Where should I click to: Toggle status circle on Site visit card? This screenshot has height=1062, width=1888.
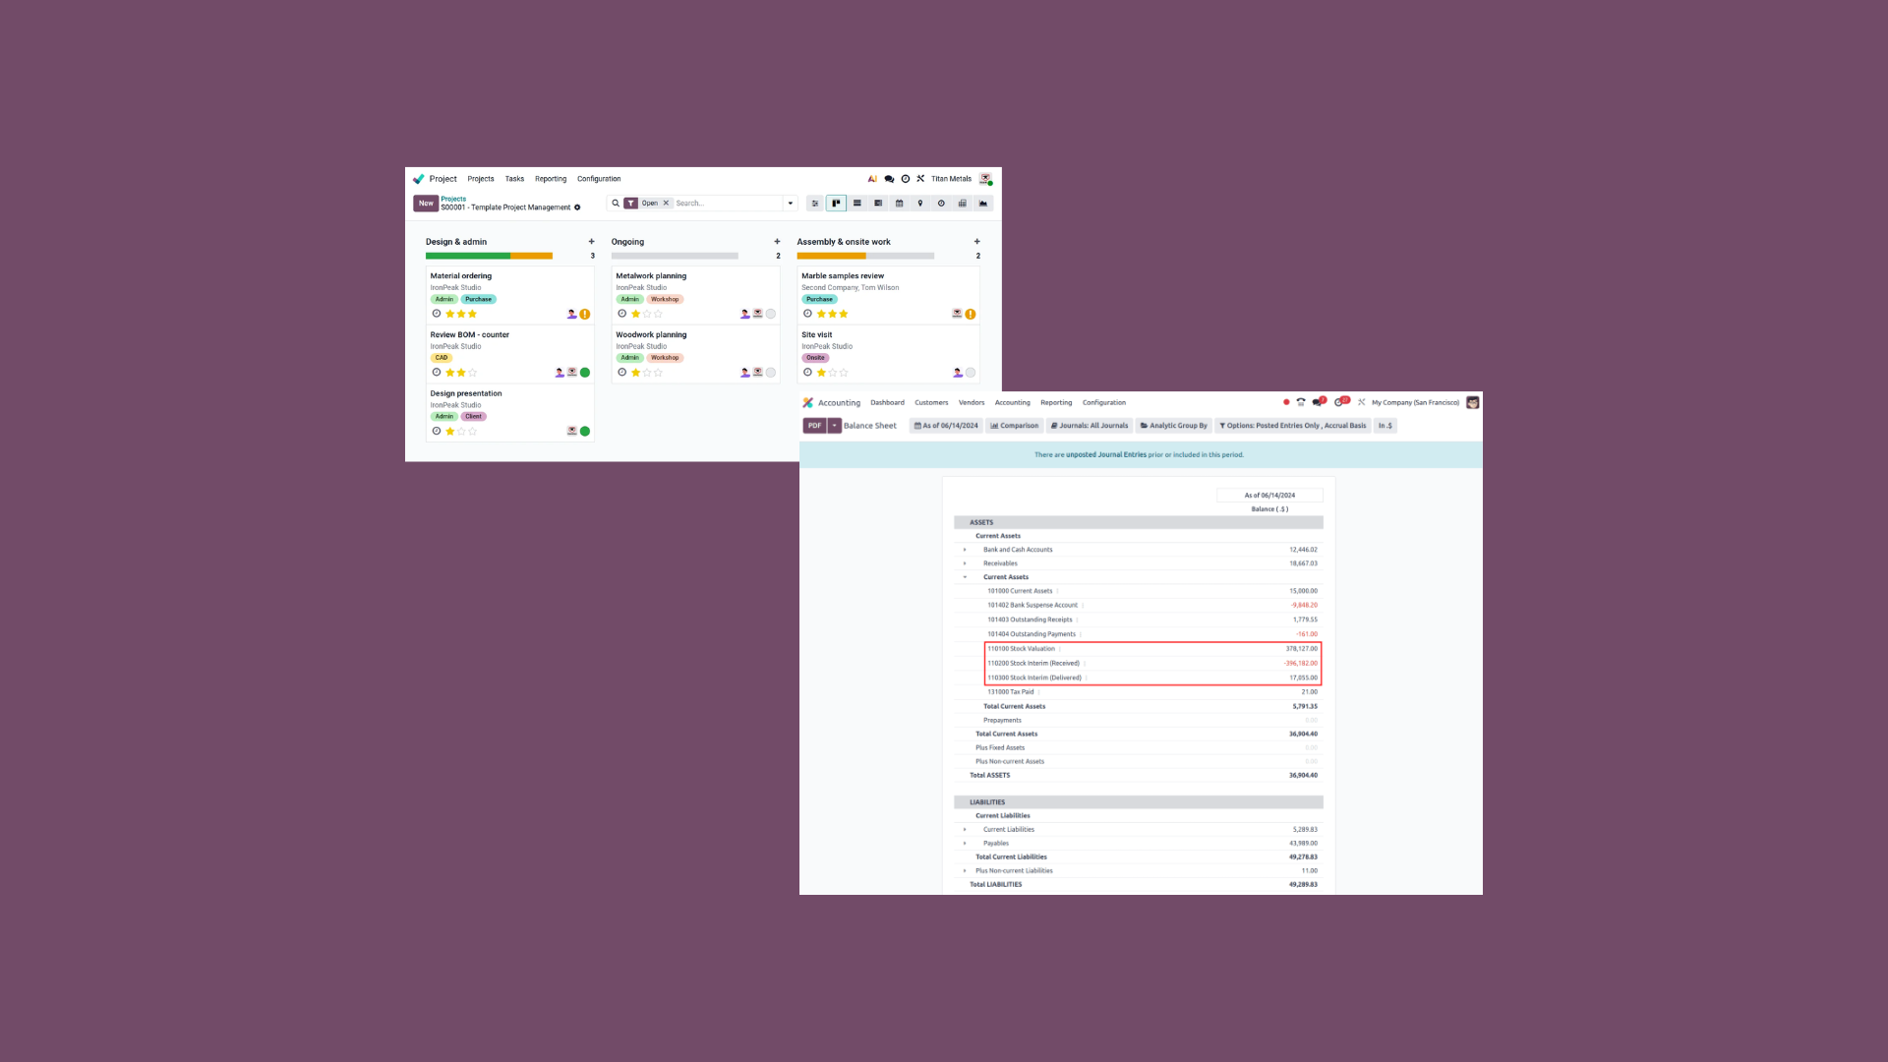point(971,373)
